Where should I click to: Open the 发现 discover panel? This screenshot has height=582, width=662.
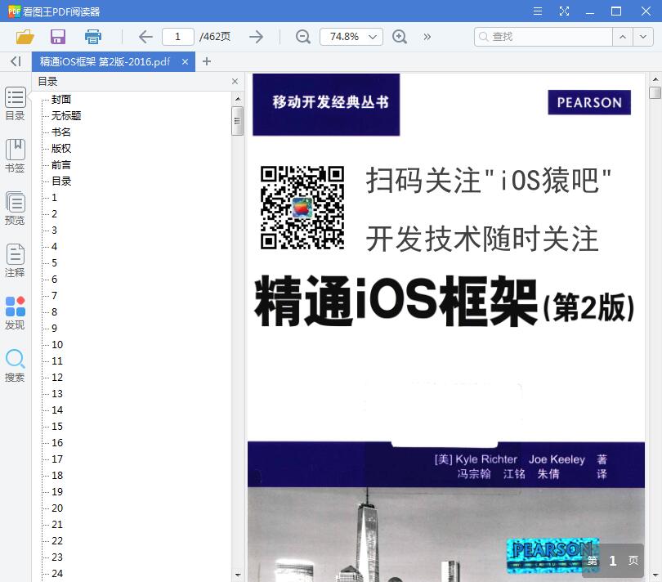point(16,313)
